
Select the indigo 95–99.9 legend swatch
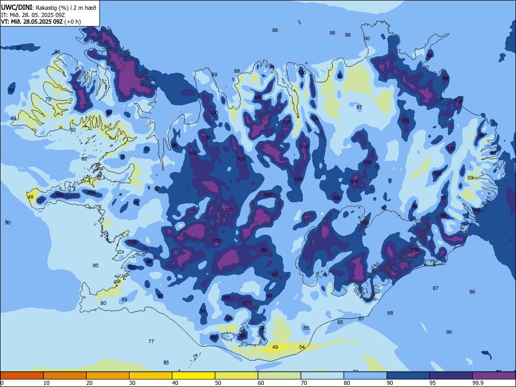tap(451, 376)
